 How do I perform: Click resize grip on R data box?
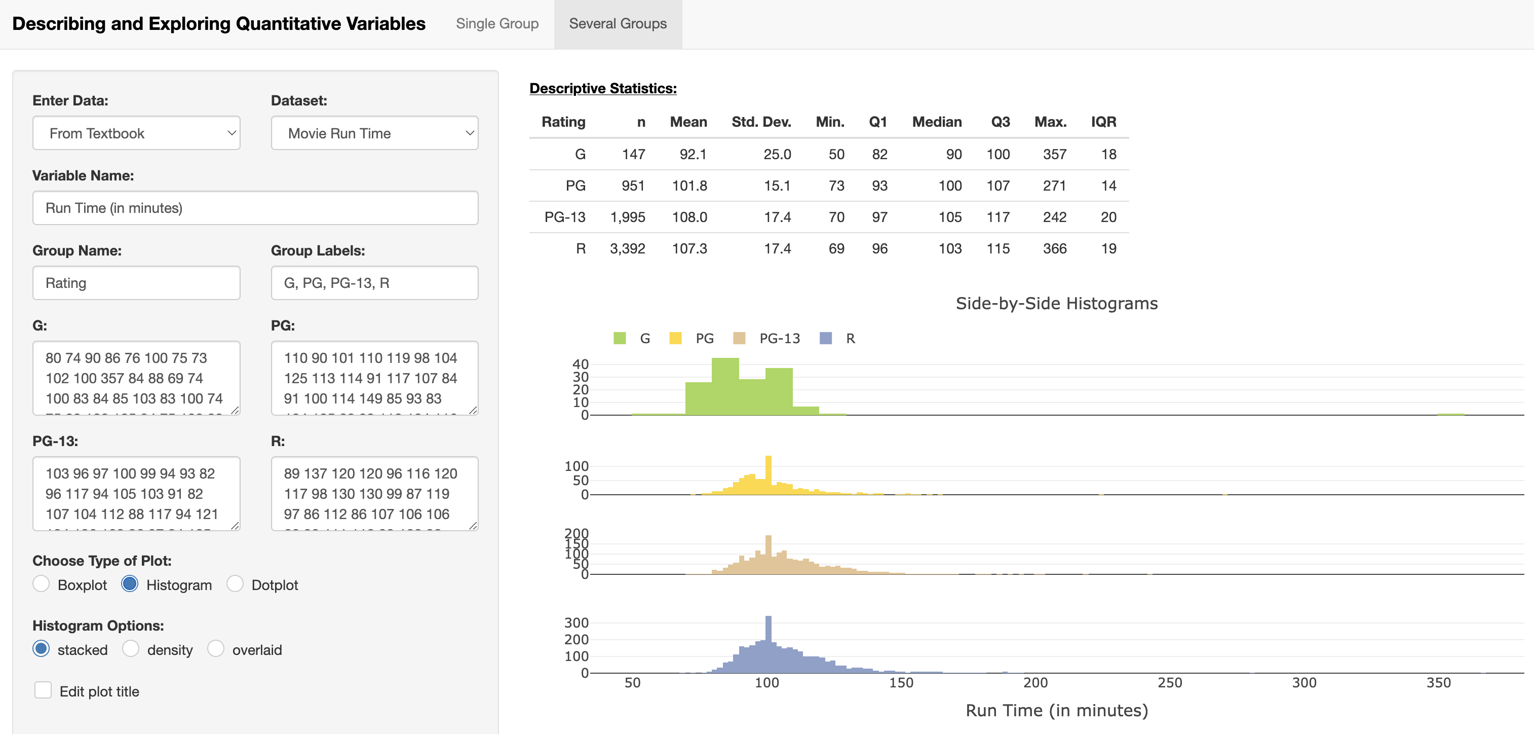click(x=473, y=526)
